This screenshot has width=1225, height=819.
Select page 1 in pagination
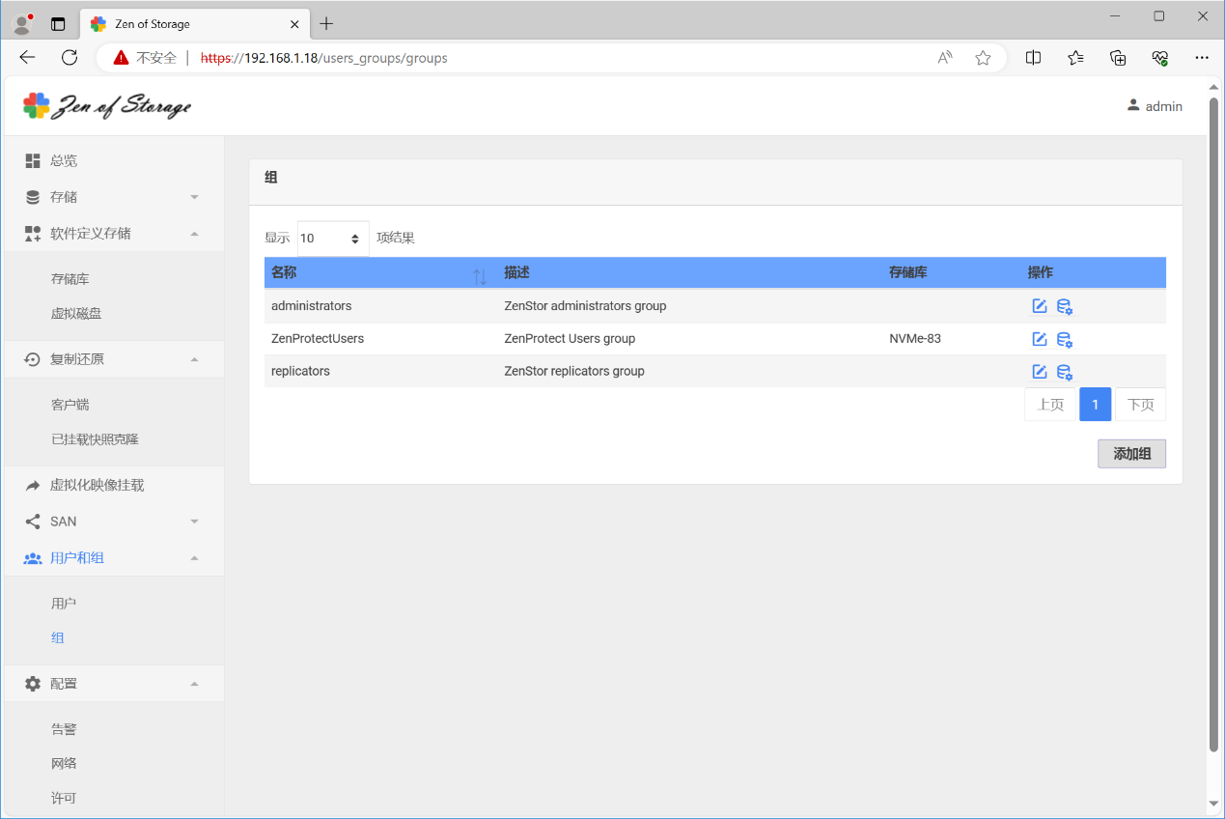click(x=1095, y=405)
